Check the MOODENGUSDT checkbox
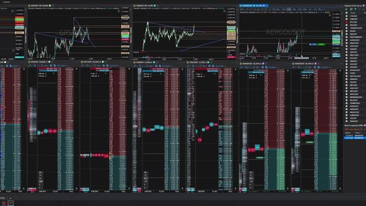This screenshot has width=366, height=206. click(347, 97)
